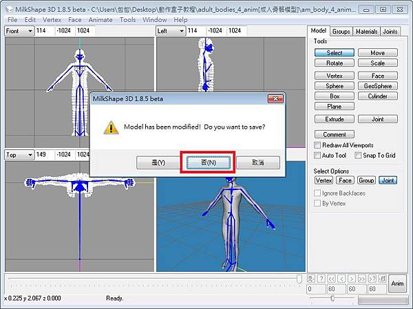Open the Vertex menu
Screen dimensions: 413x309
52,20
